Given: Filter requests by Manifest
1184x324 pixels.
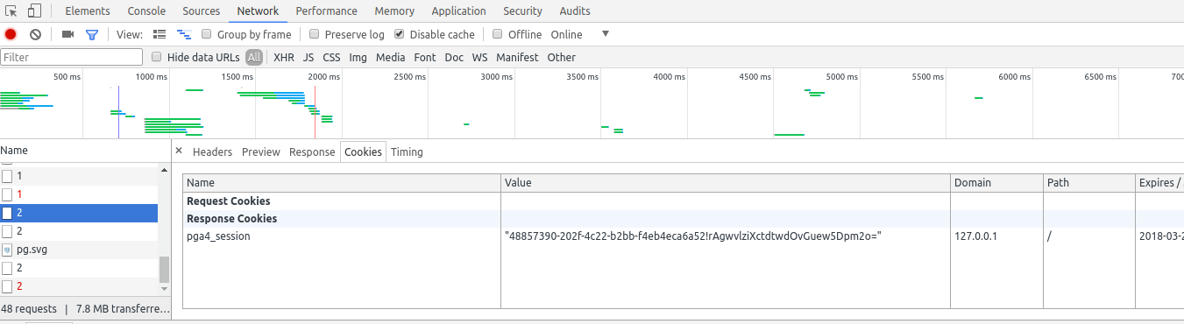Looking at the screenshot, I should pos(517,57).
